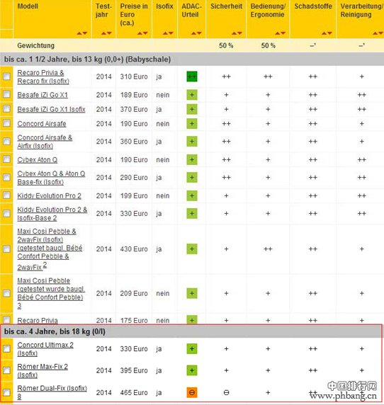Click green + rating of Kiddy Evolution Pro 2
The height and width of the screenshot is (405, 384).
pos(192,195)
